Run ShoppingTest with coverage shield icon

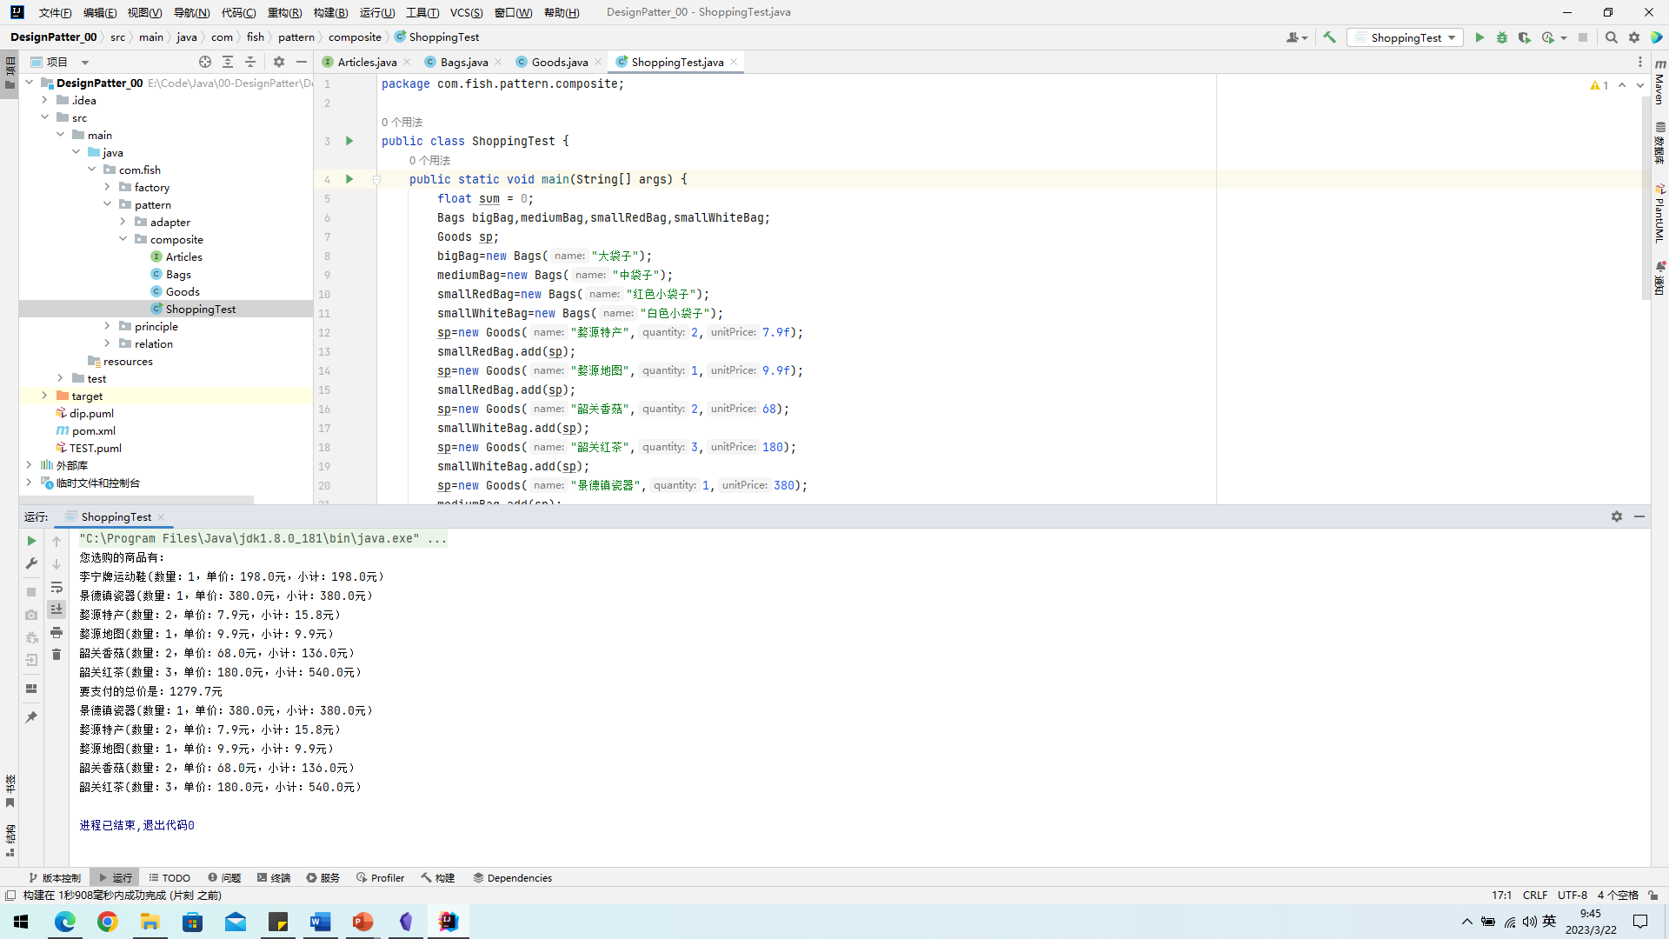[x=1524, y=37]
